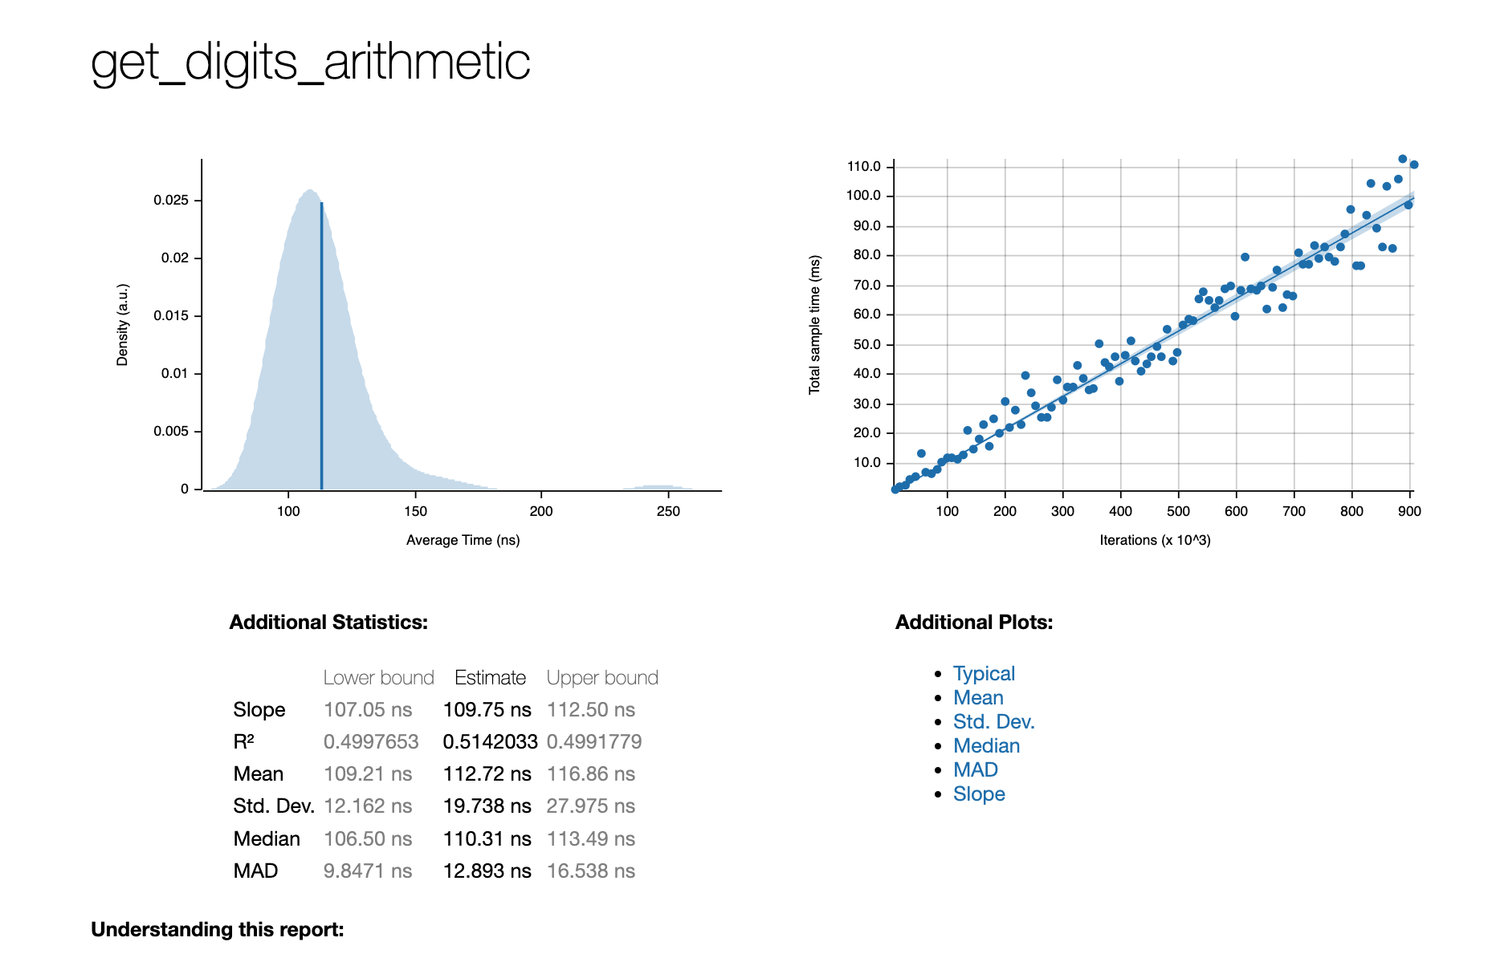Open the Std. Dev. plot link
Screen dimensions: 1492x966
pyautogui.click(x=993, y=722)
